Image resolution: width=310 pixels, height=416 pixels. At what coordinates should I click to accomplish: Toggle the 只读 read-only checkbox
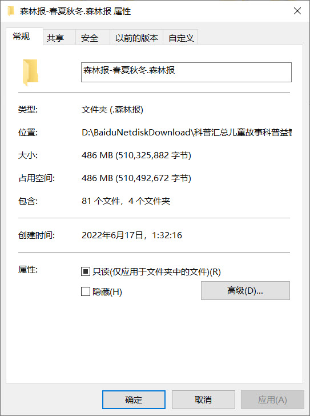pyautogui.click(x=86, y=271)
